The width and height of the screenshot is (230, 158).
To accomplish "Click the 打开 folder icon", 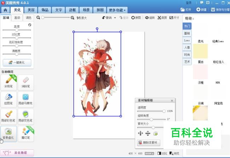I will pos(183,10).
